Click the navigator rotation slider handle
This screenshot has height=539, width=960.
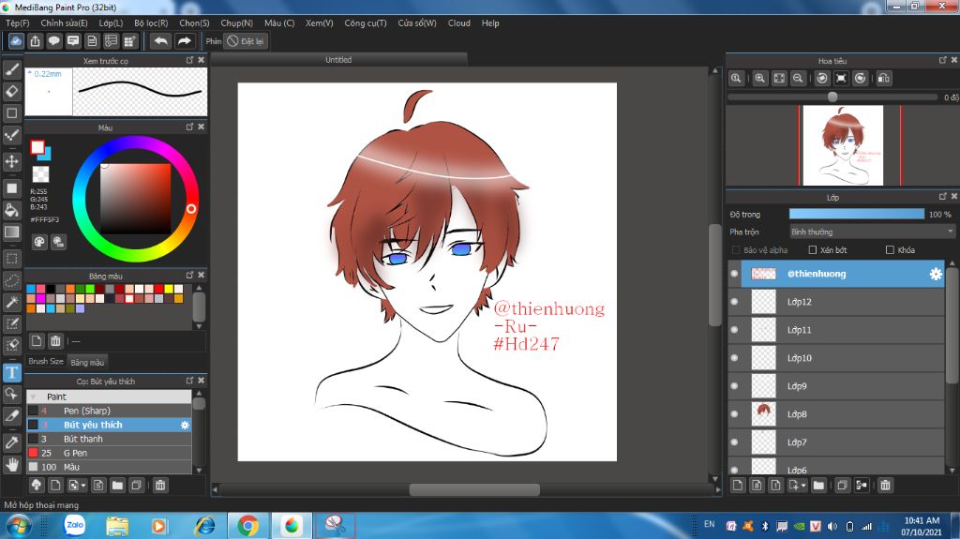click(832, 97)
